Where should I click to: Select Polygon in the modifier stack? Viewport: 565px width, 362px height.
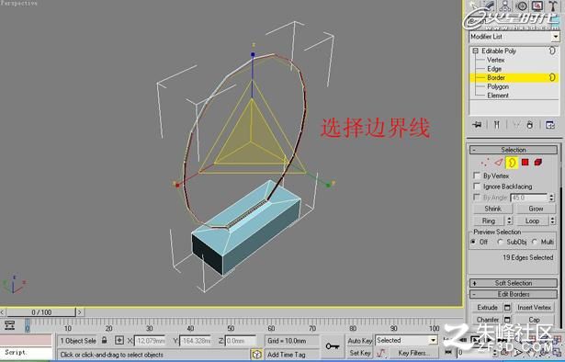pyautogui.click(x=498, y=86)
